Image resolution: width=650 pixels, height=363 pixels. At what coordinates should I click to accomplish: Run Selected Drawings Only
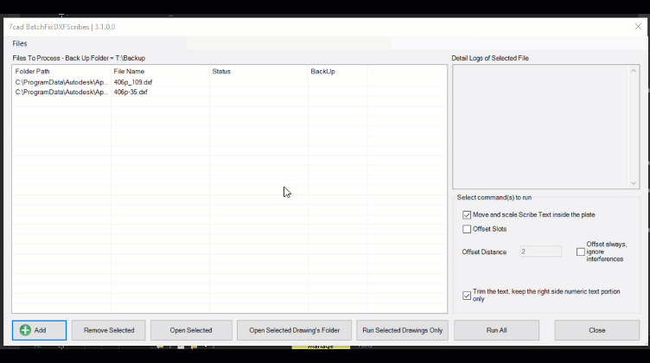point(402,330)
